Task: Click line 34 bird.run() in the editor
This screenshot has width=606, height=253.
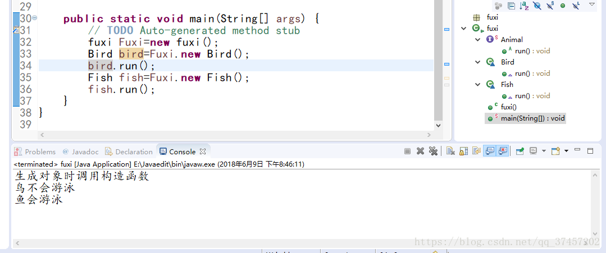Action: click(121, 66)
